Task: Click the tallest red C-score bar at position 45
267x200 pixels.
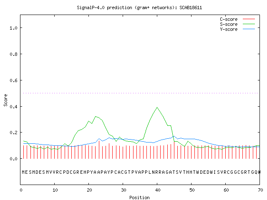Action: [174, 150]
